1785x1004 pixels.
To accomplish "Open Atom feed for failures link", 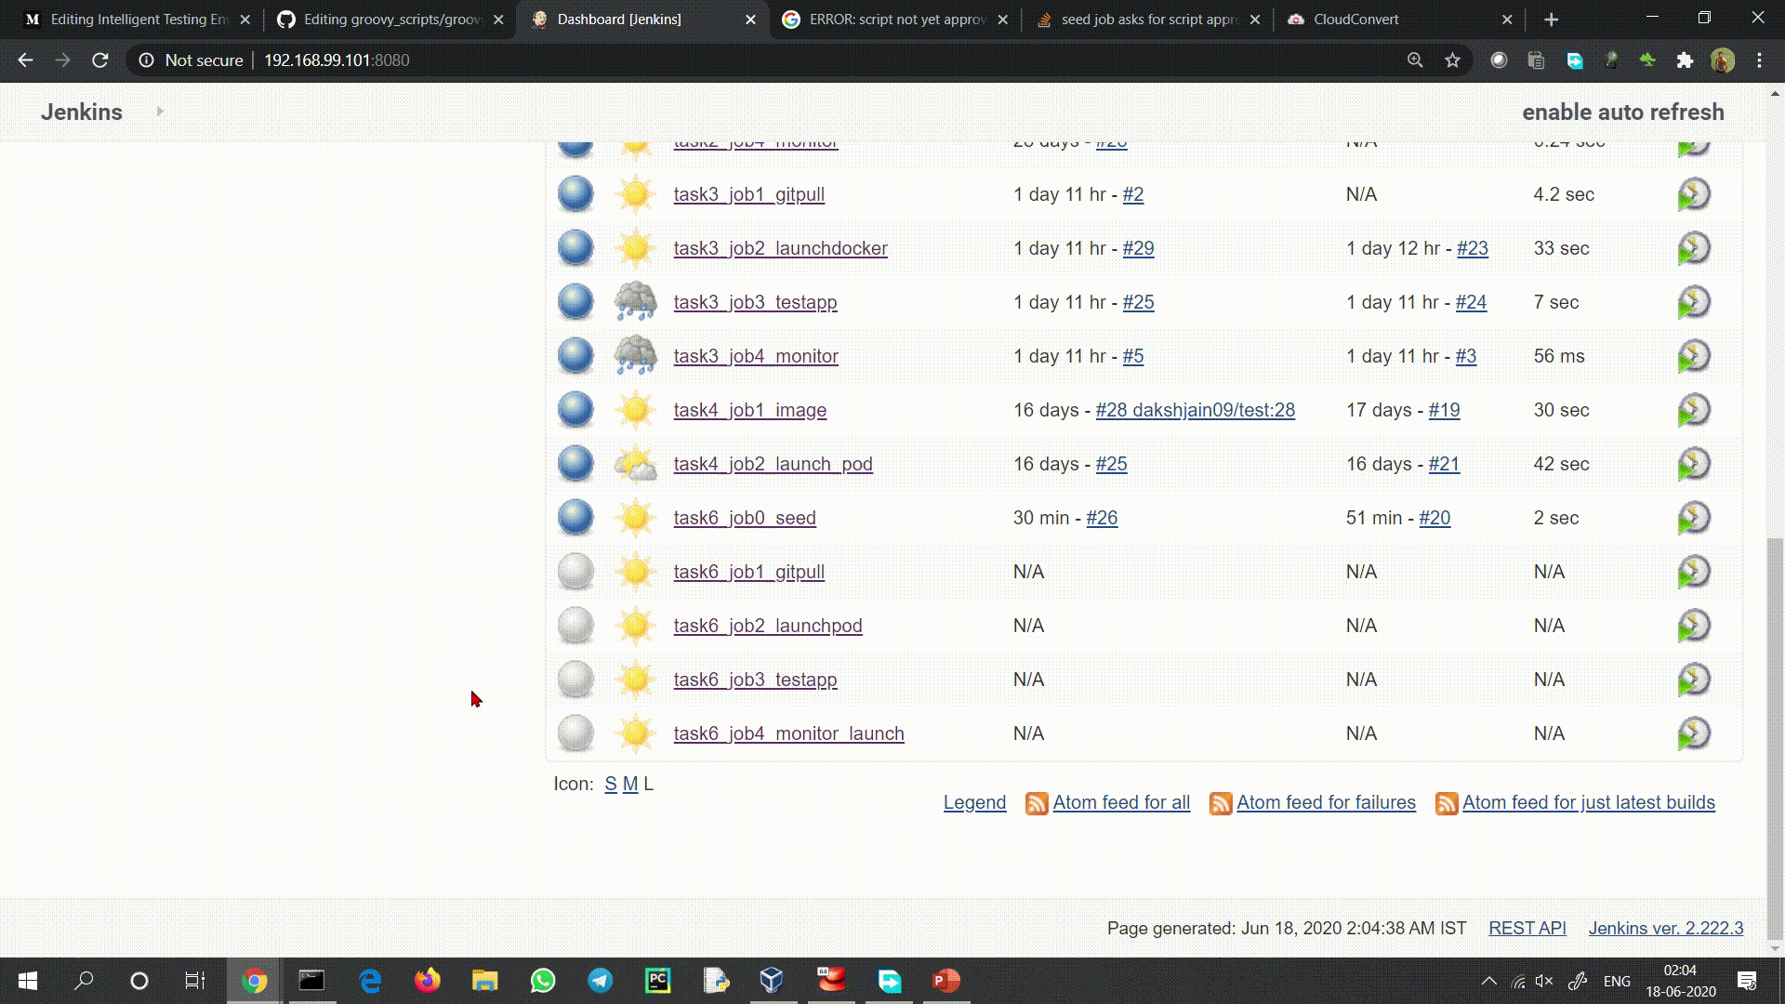I will pos(1326,802).
